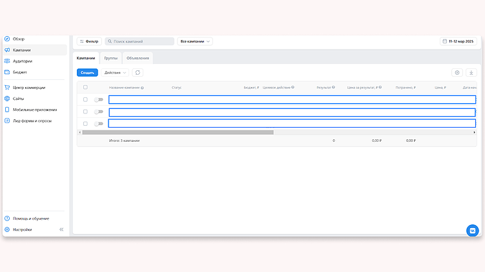Screen dimensions: 485x272
Task: Click the magnifier icon in campaign search
Action: (x=110, y=41)
